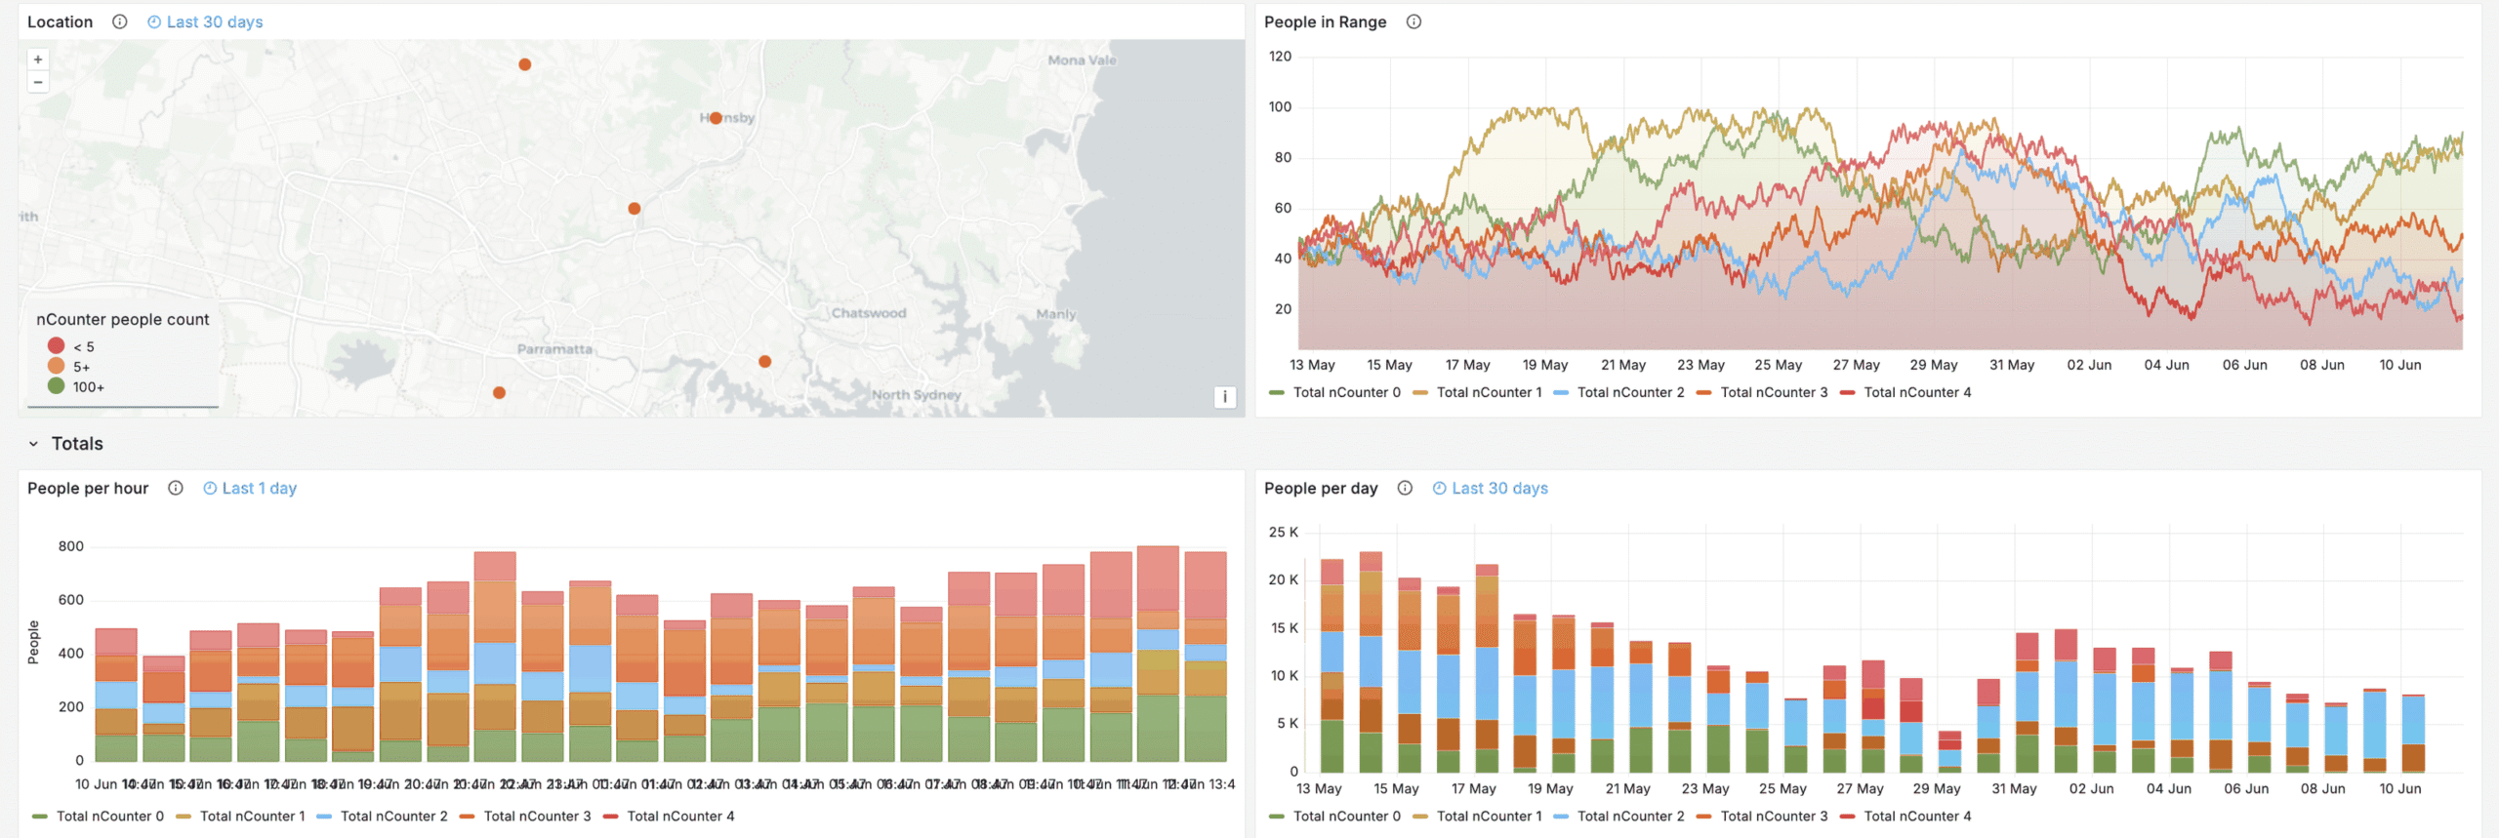
Task: Click the tallest hourly bar above 800
Action: point(1158,654)
